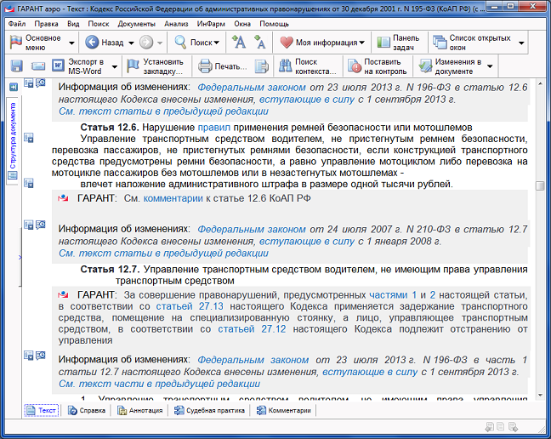Image resolution: width=551 pixels, height=439 pixels.
Task: Click the vertical scrollbar thumb
Action: click(539, 186)
